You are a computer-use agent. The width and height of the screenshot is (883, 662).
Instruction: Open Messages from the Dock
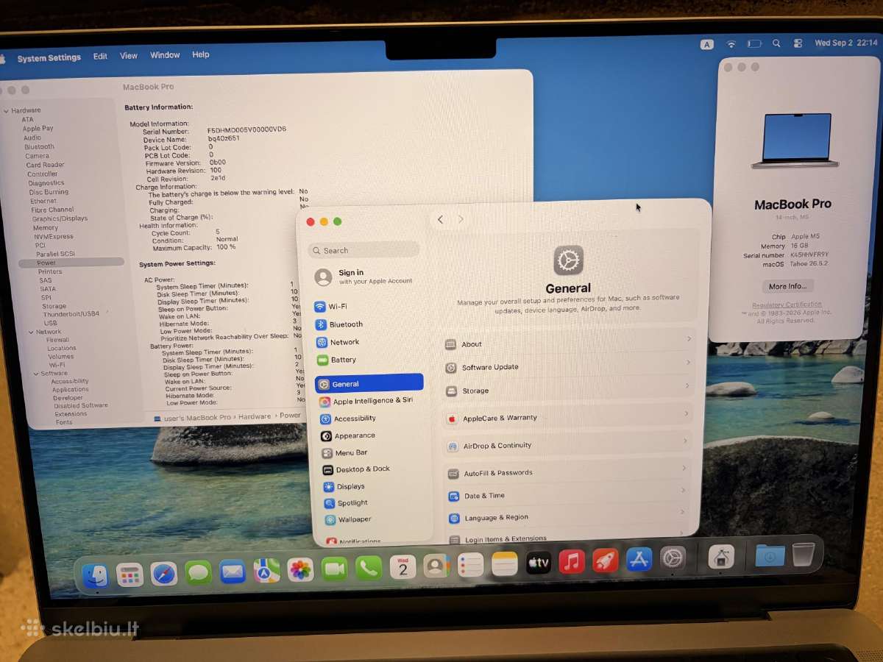(198, 572)
